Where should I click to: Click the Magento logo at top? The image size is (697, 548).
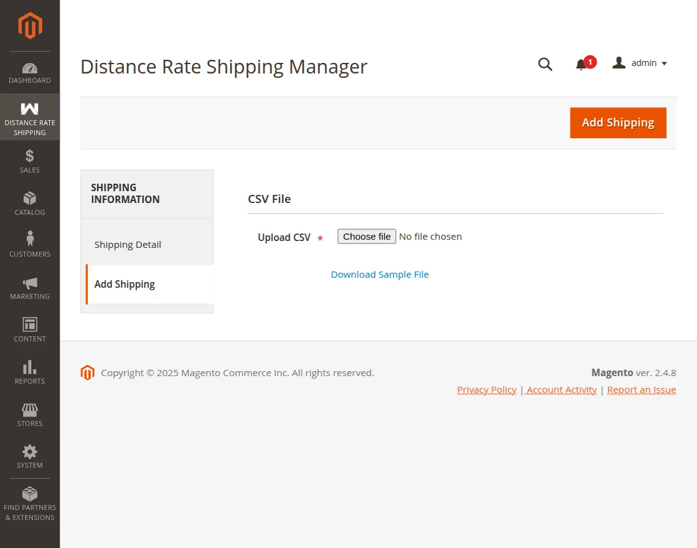pyautogui.click(x=29, y=25)
